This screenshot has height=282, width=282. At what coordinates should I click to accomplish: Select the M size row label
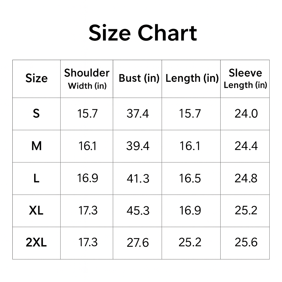click(x=36, y=146)
